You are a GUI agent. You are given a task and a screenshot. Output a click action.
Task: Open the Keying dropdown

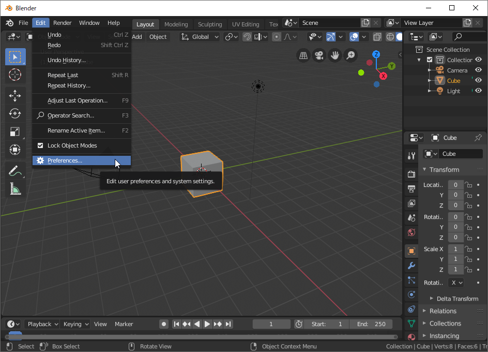(x=76, y=324)
